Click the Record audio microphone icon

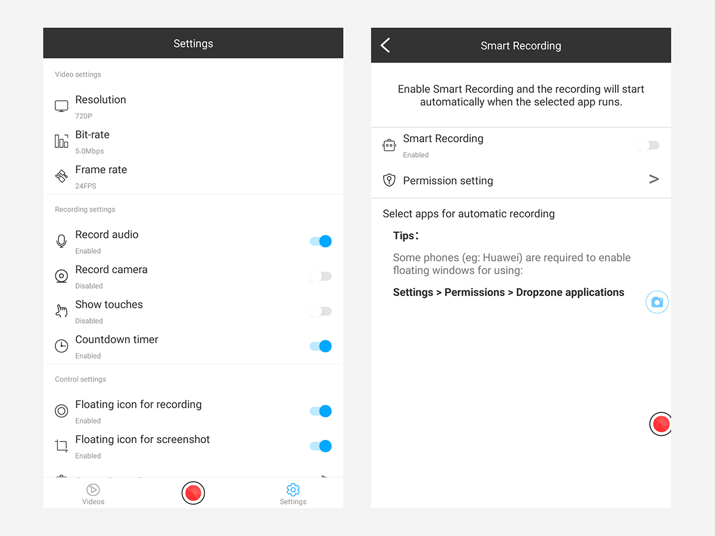61,241
